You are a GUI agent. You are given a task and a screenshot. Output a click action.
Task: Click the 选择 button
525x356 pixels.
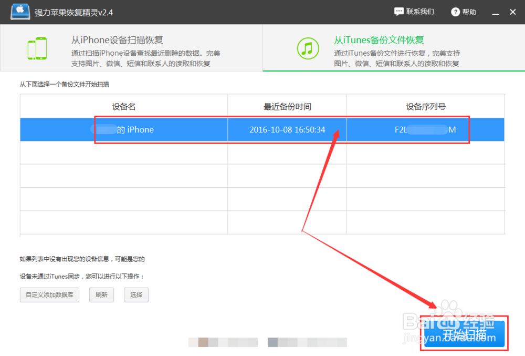(136, 295)
